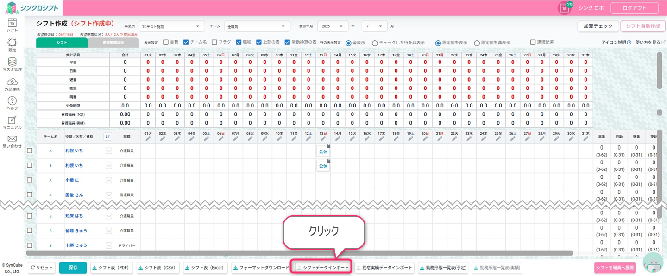Enable the 並替 checkbox
Image resolution: width=667 pixels, height=276 pixels.
[166, 42]
